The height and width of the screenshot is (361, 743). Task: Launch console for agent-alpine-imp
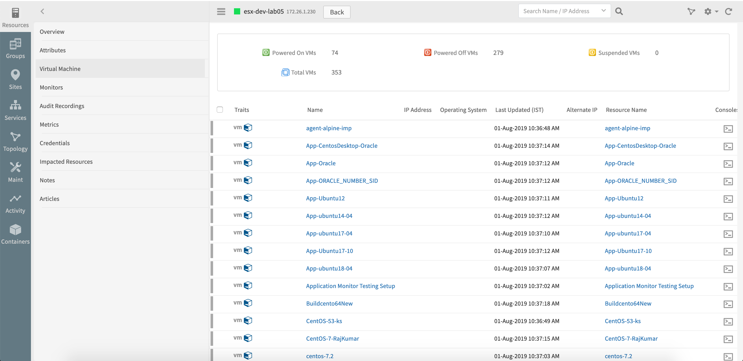click(728, 129)
